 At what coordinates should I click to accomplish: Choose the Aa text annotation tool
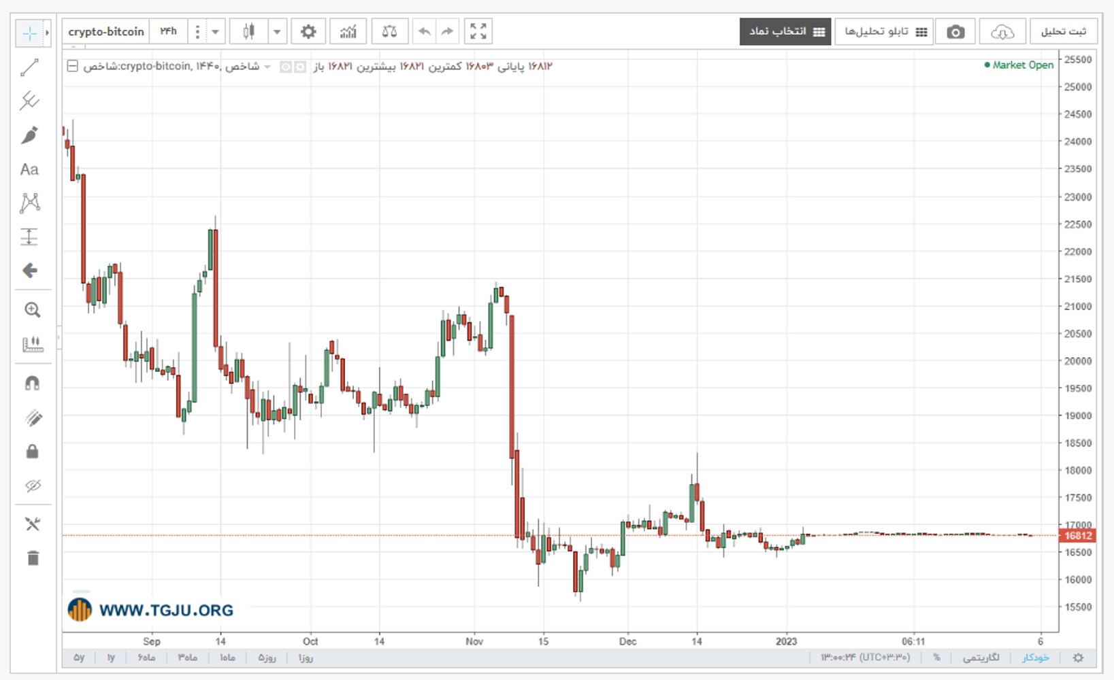(29, 169)
